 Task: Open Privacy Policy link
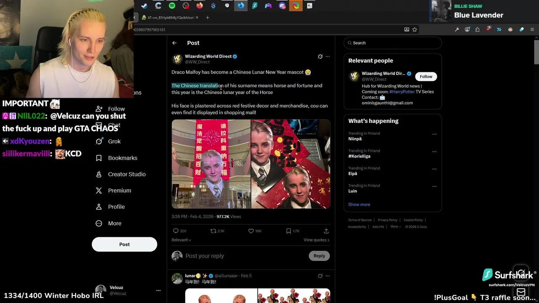(x=387, y=220)
